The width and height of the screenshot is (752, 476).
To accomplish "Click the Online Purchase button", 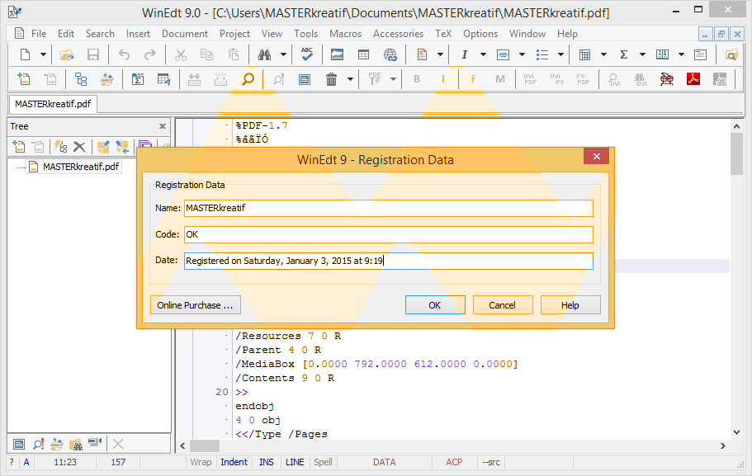I will tap(195, 305).
